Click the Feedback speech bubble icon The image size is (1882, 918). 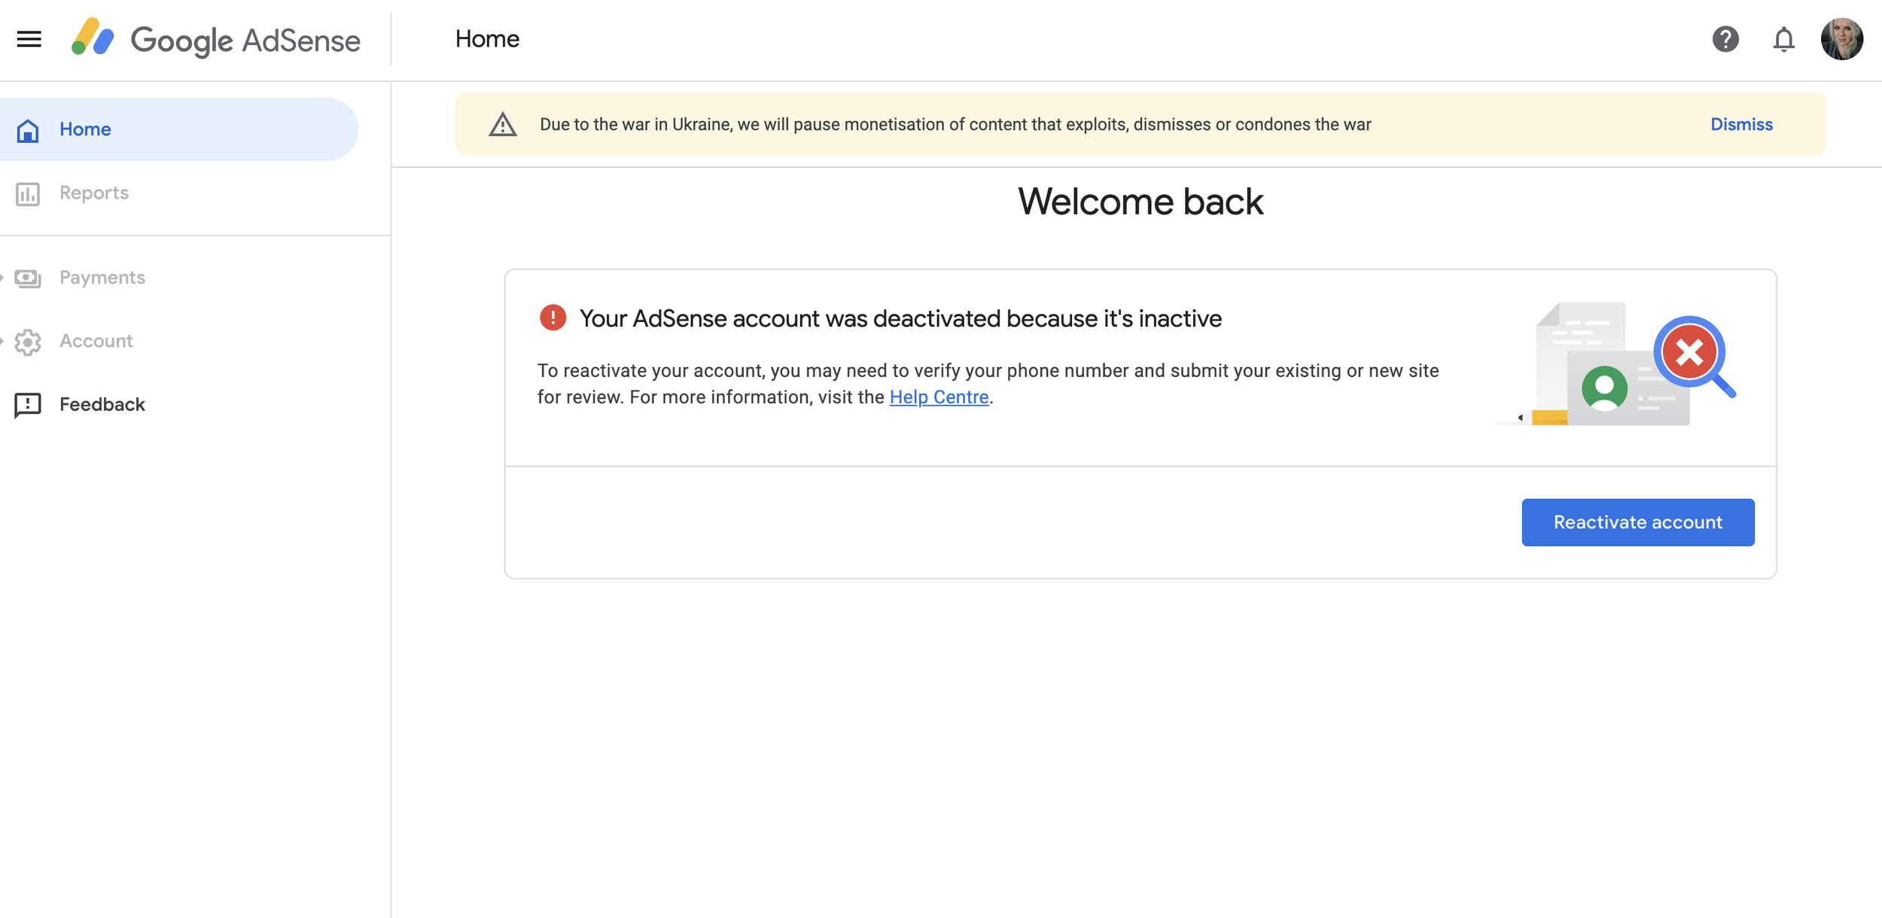pyautogui.click(x=28, y=405)
